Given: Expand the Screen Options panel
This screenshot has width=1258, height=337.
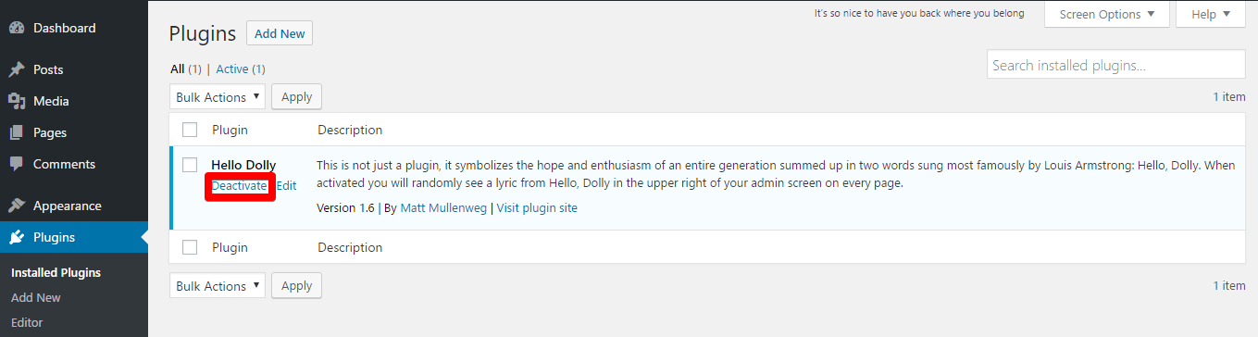Looking at the screenshot, I should [x=1107, y=14].
